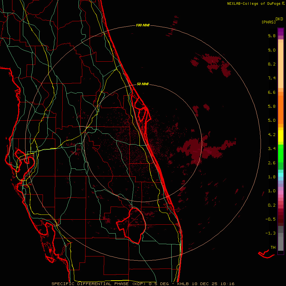Click the NEXLAB-College of DuPage credit text
The height and width of the screenshot is (286, 286).
point(254,3)
